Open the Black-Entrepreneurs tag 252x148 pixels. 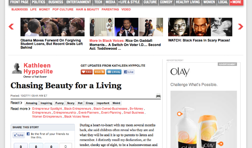pyautogui.click(x=78, y=109)
